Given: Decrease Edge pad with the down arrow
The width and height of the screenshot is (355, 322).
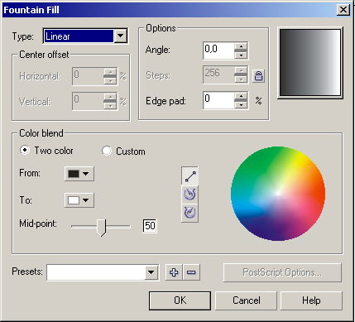Looking at the screenshot, I should pyautogui.click(x=241, y=105).
